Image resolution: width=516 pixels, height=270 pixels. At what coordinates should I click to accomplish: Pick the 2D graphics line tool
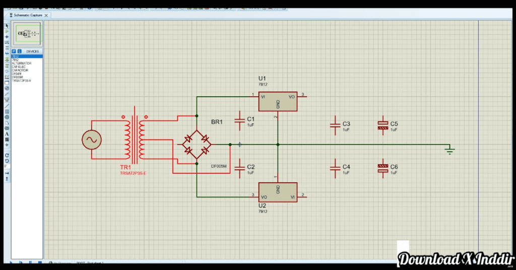click(7, 106)
